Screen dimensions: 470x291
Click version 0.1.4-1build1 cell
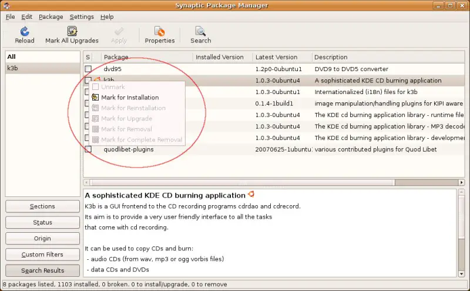pos(274,103)
